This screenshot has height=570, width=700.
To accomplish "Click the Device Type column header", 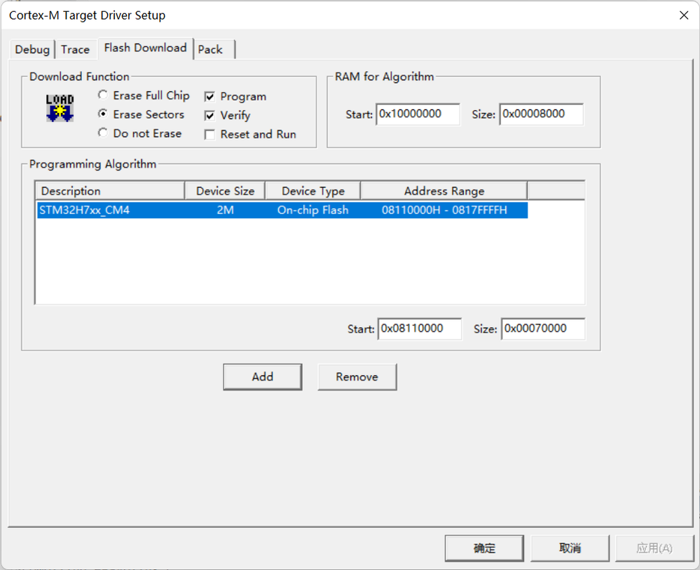I will point(313,191).
